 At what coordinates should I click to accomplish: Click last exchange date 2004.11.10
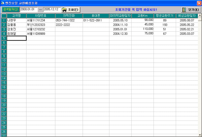(120, 25)
